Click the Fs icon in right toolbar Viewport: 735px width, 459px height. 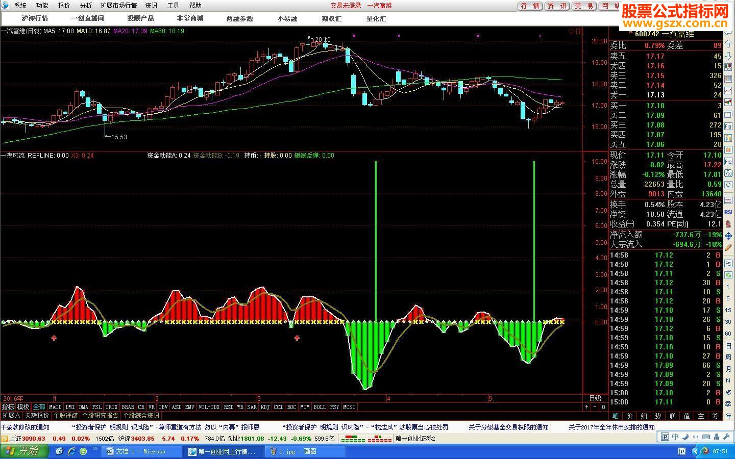(x=728, y=263)
